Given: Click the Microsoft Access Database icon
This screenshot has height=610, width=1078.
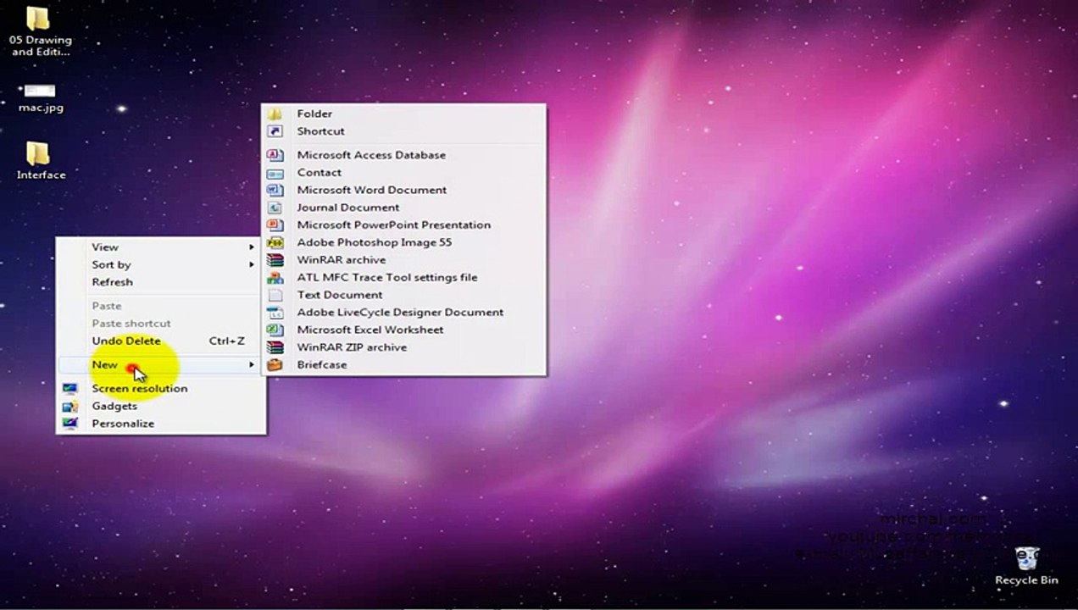Looking at the screenshot, I should point(275,155).
